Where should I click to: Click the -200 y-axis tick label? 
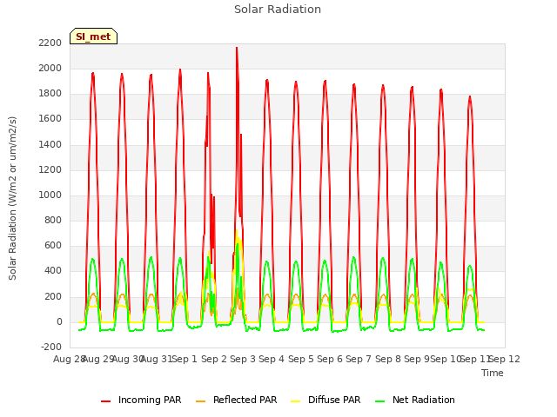pos(51,347)
